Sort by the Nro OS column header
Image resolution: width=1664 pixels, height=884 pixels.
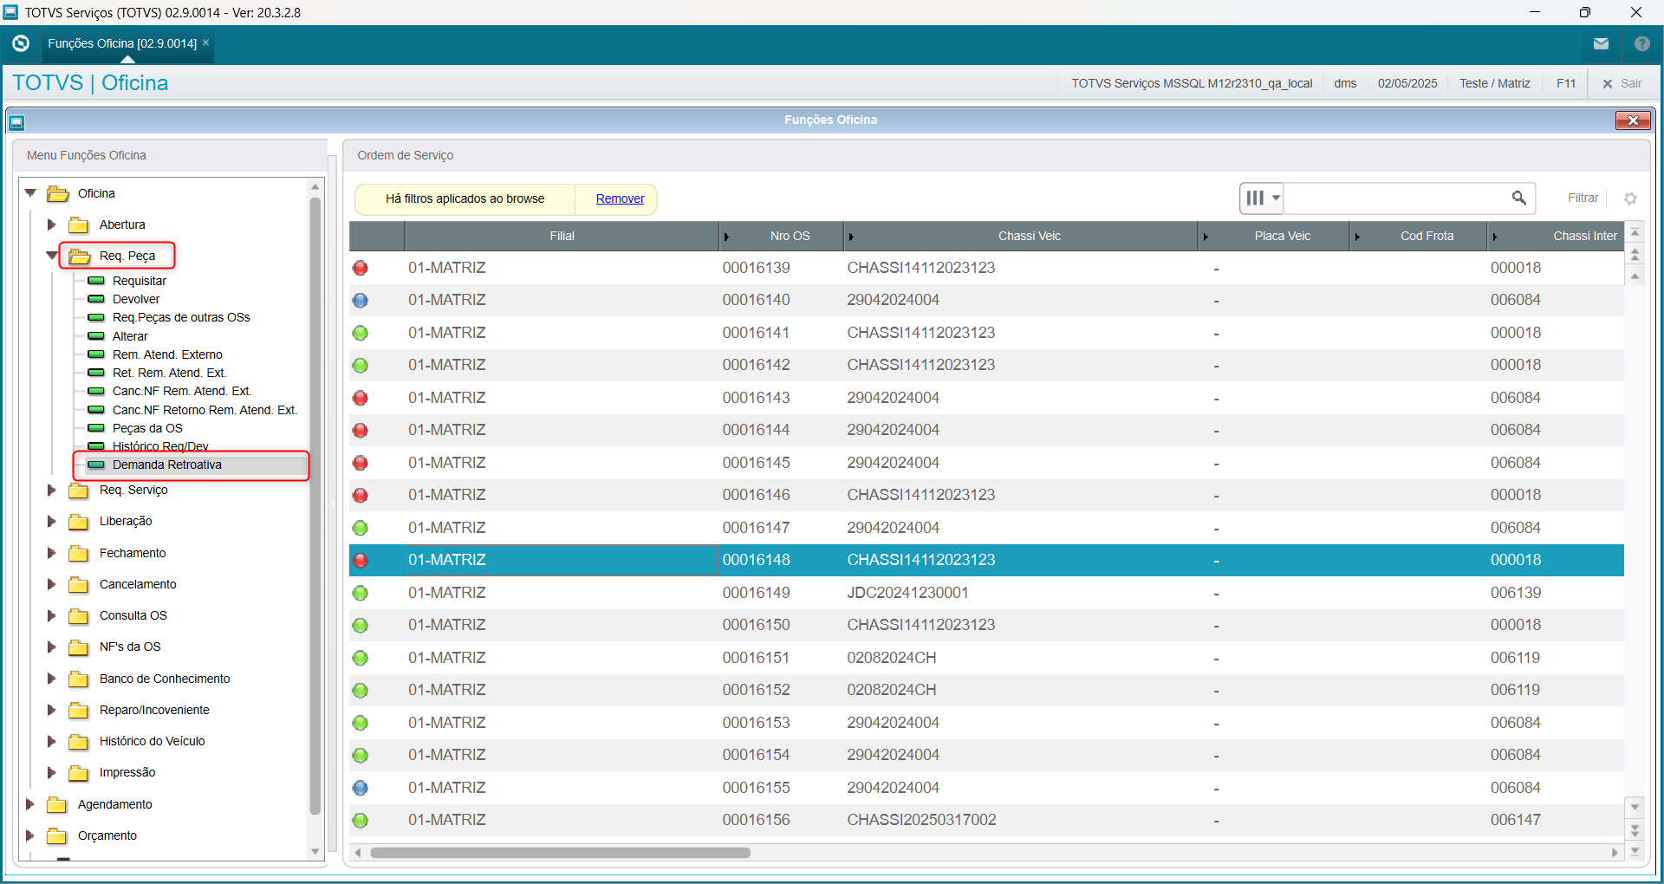pos(790,237)
